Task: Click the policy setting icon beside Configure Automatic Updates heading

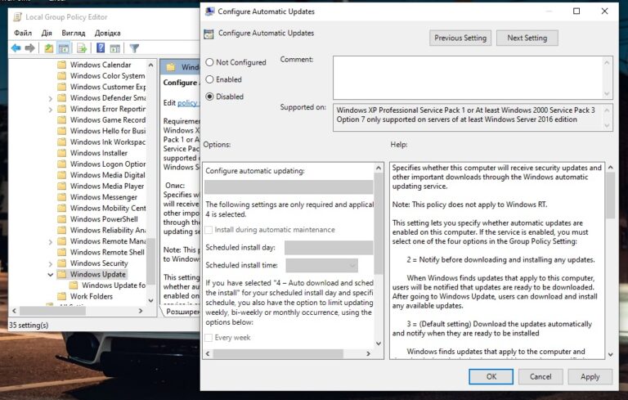Action: coord(209,34)
